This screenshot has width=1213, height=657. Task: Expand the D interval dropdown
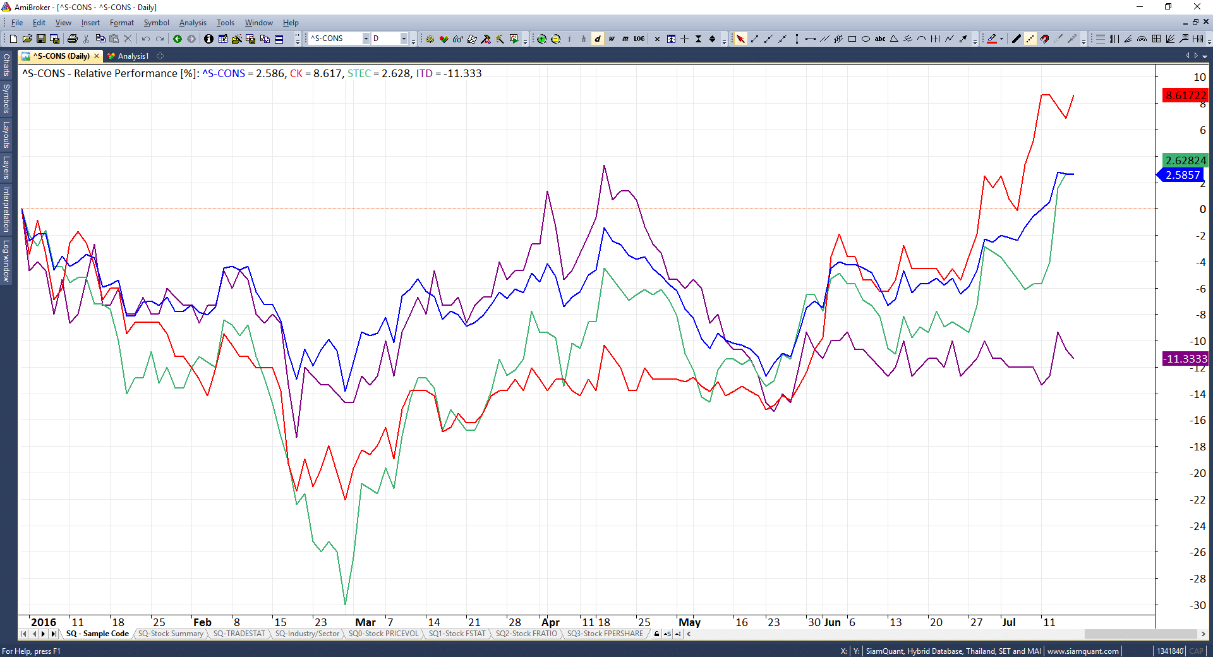(x=404, y=39)
